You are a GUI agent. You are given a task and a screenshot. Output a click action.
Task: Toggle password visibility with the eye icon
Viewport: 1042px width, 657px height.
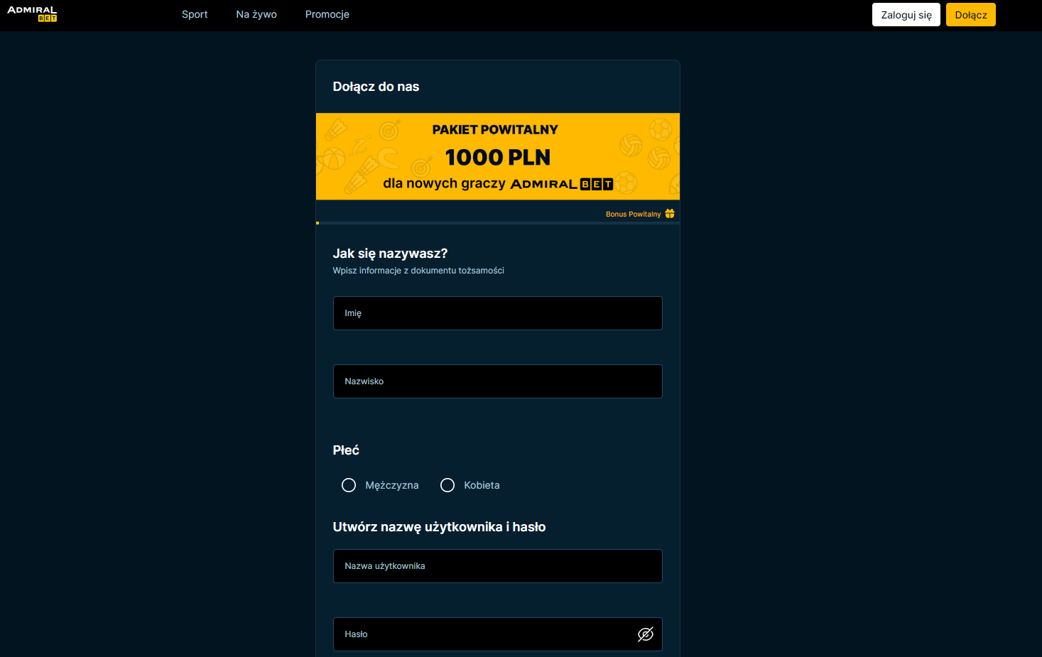click(x=645, y=634)
